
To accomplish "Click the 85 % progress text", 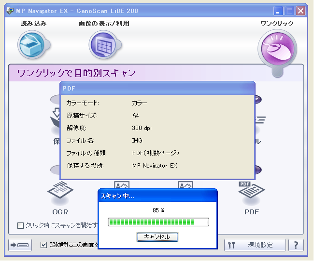I will click(x=158, y=210).
